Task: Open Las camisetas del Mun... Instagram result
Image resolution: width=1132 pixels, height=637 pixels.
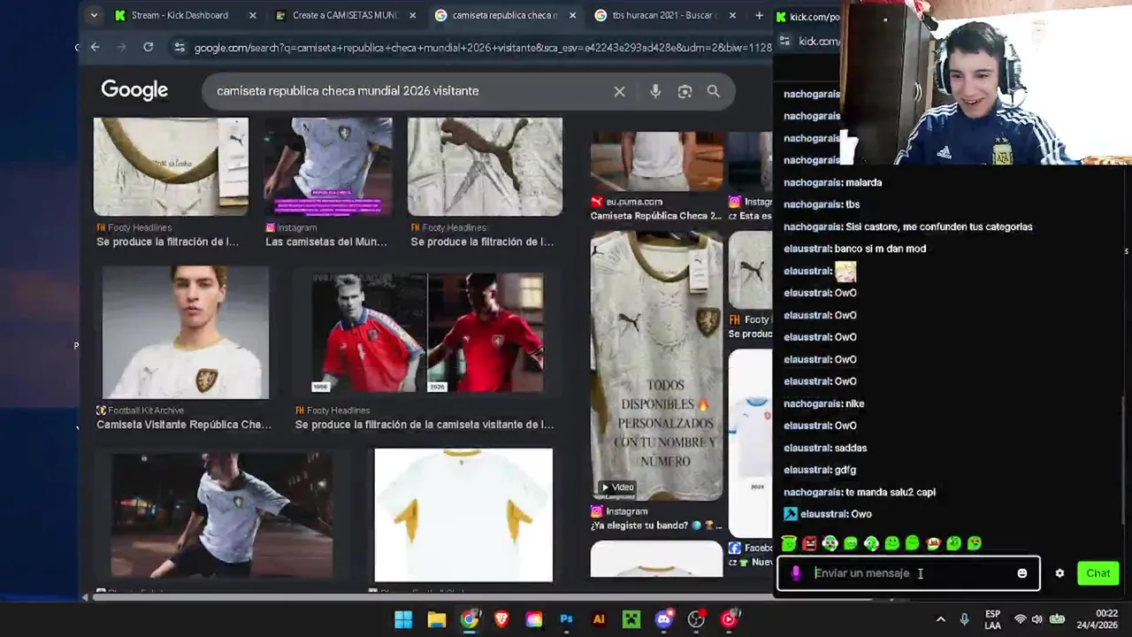Action: pyautogui.click(x=326, y=242)
